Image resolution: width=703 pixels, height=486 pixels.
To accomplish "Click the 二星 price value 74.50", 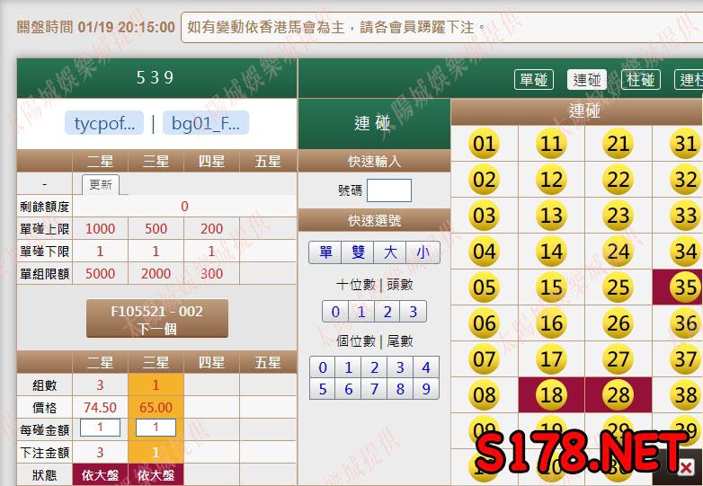I will 100,407.
